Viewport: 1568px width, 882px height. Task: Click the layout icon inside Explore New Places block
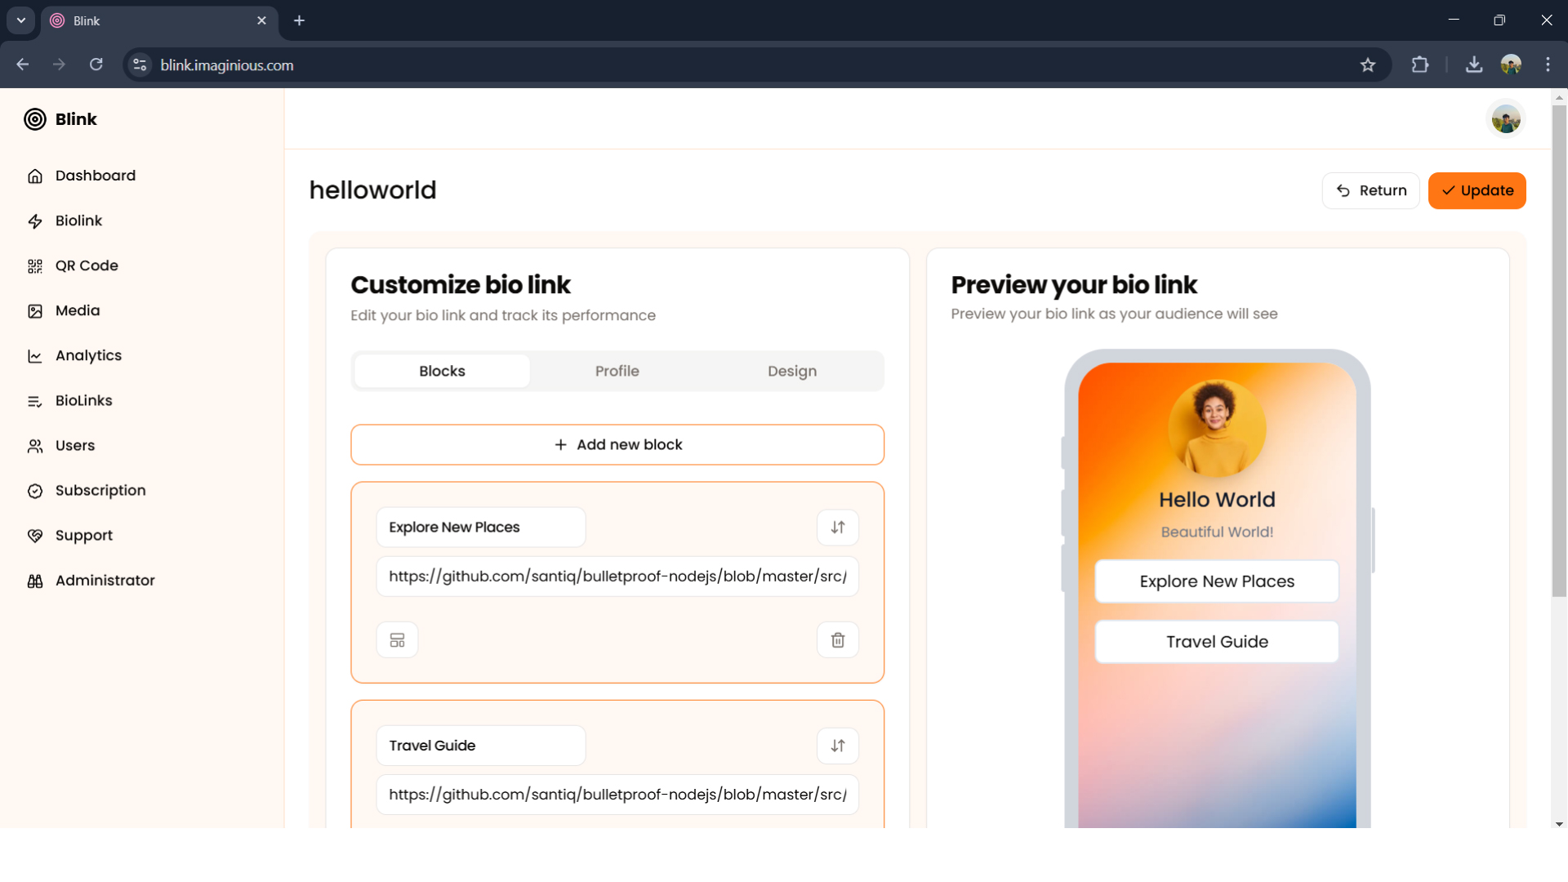click(397, 639)
